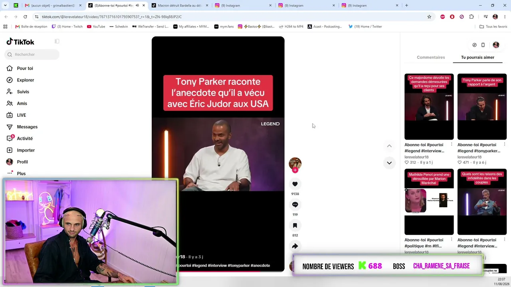
Task: Open the Explorer page in sidebar
Action: [26, 80]
